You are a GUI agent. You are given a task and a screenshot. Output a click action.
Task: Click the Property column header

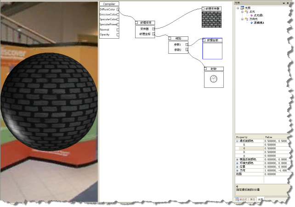coord(250,137)
